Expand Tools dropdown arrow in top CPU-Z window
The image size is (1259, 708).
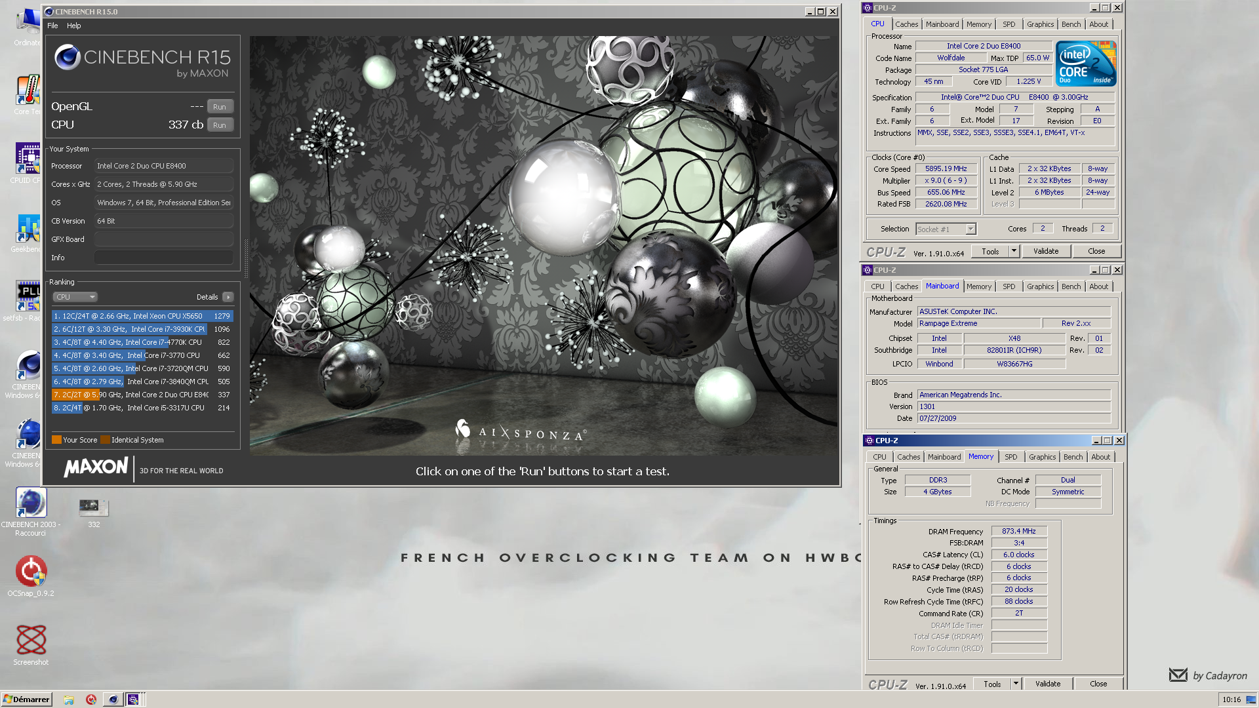(1014, 252)
